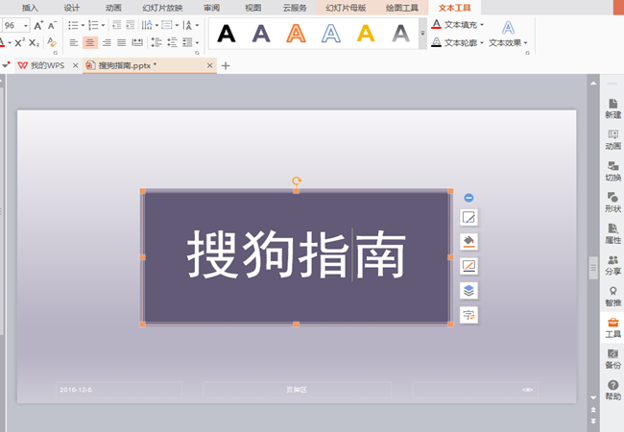Apply yellow WordArt style A
Screen dimensions: 624x432
click(366, 34)
